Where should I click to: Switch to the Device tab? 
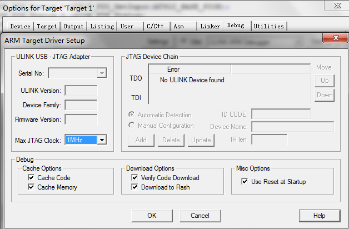pyautogui.click(x=21, y=26)
